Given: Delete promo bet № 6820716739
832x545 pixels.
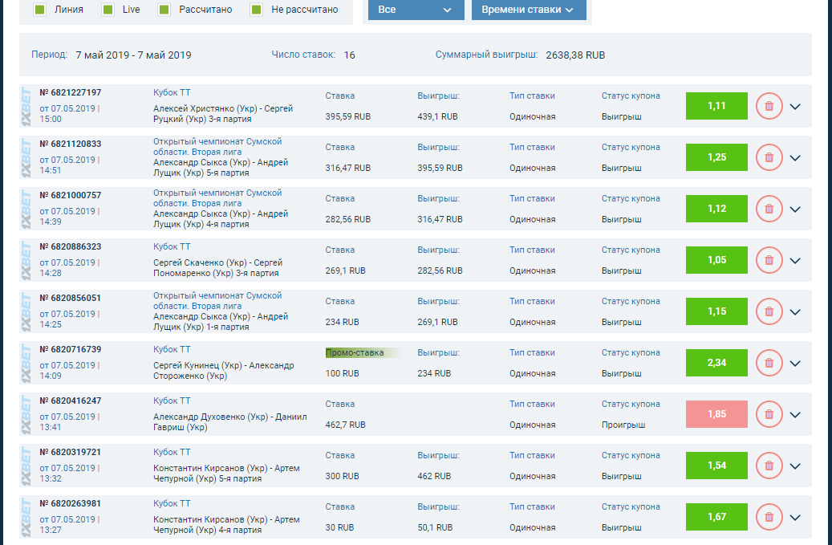Looking at the screenshot, I should point(769,363).
